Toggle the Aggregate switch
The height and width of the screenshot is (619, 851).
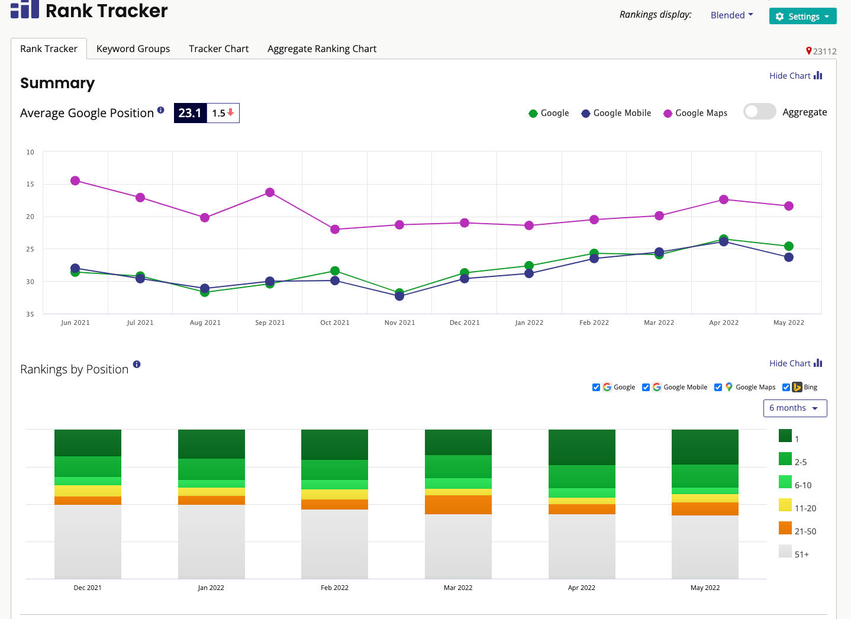(760, 111)
